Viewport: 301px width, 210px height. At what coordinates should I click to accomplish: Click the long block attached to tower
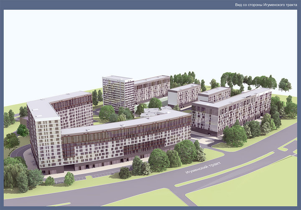(152, 88)
